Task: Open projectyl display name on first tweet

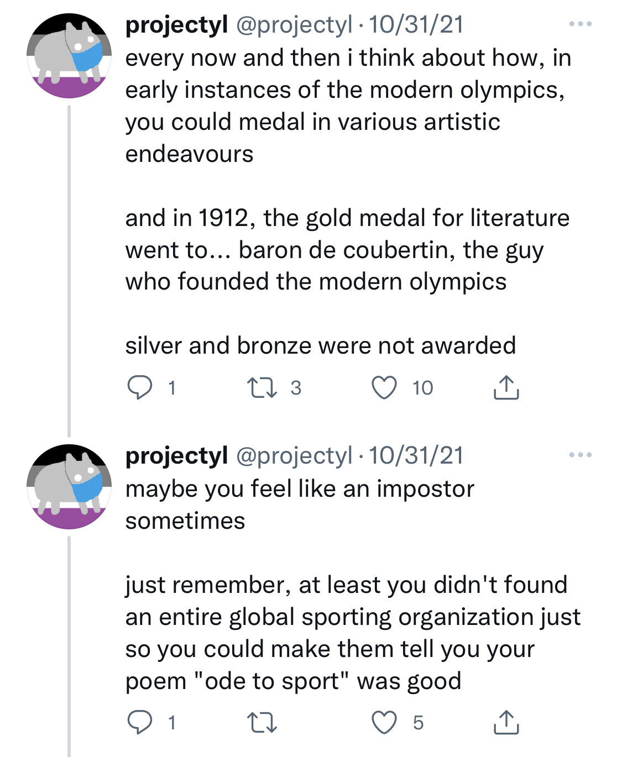Action: click(x=176, y=25)
